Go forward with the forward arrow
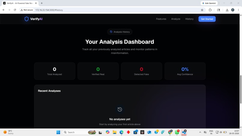 pos(9,10)
